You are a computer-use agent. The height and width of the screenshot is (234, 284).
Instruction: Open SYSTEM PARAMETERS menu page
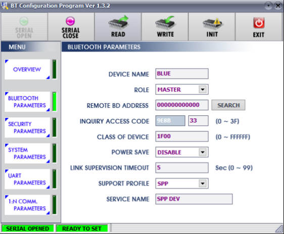pyautogui.click(x=27, y=153)
